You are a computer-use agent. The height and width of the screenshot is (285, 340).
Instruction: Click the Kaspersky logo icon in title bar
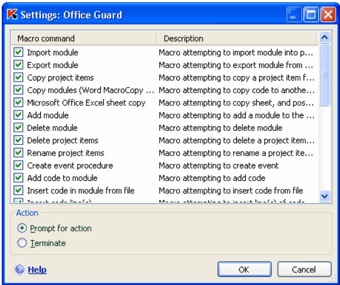[x=12, y=15]
